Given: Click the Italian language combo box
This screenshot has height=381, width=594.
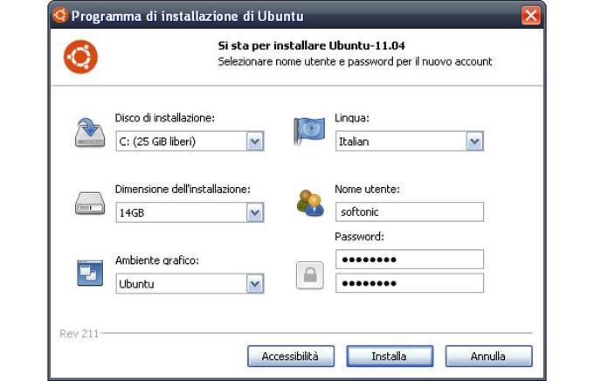Looking at the screenshot, I should (x=410, y=142).
